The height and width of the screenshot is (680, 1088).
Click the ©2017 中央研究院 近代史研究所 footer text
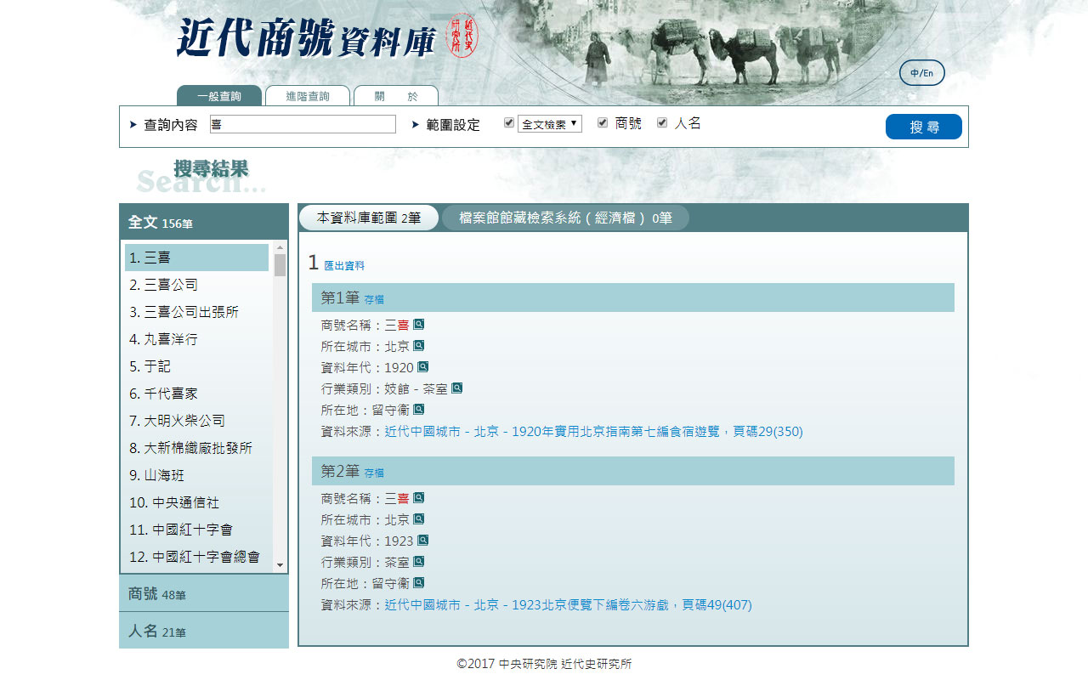544,664
